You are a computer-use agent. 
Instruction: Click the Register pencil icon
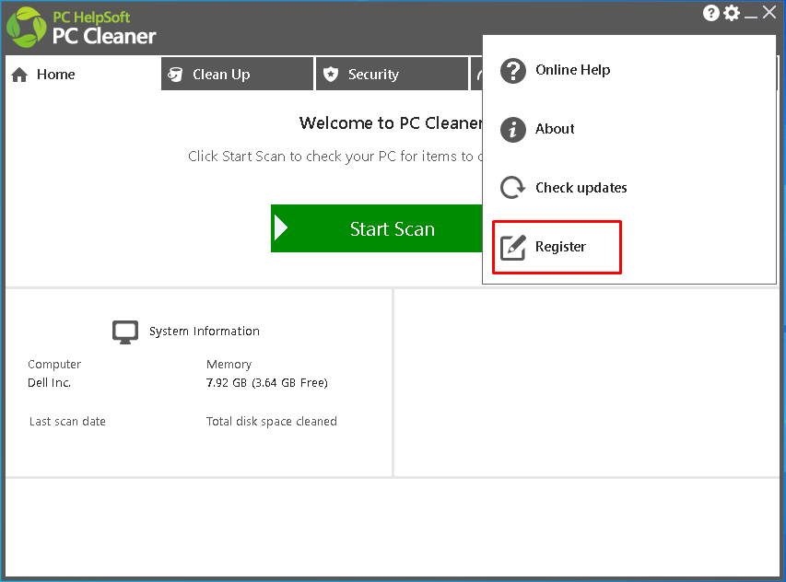coord(513,248)
